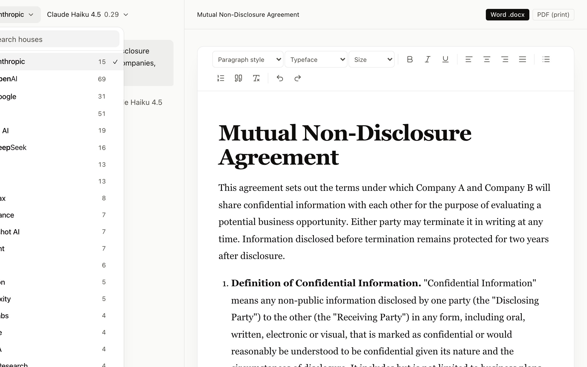The width and height of the screenshot is (587, 367).
Task: Toggle underline formatting
Action: point(445,60)
